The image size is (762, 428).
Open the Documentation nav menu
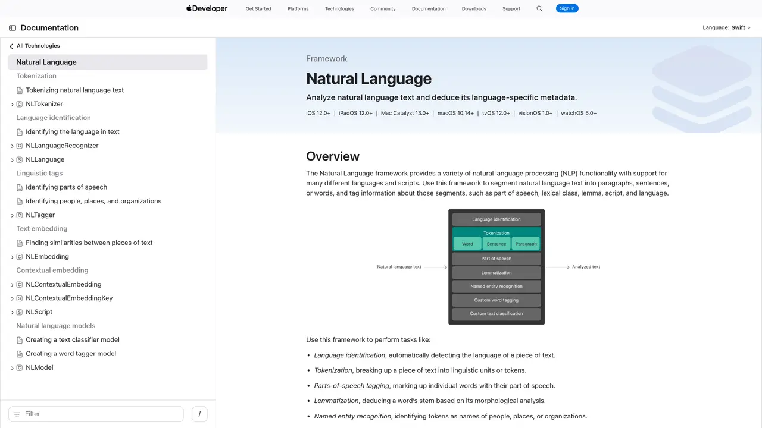tap(429, 9)
